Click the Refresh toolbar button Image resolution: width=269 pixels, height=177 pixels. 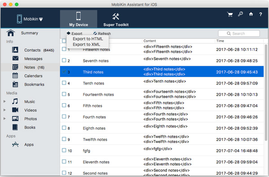[x=102, y=34]
